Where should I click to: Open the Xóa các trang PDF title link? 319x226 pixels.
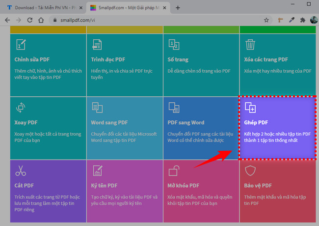[x=266, y=59]
